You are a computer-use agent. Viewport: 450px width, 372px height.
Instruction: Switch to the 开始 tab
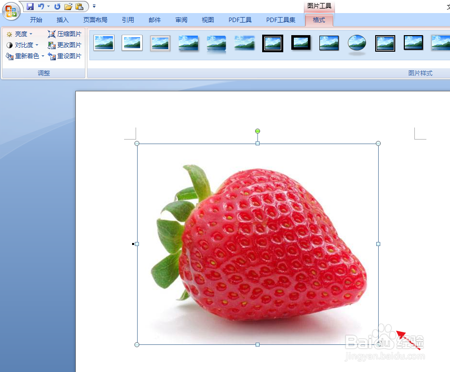pyautogui.click(x=36, y=20)
